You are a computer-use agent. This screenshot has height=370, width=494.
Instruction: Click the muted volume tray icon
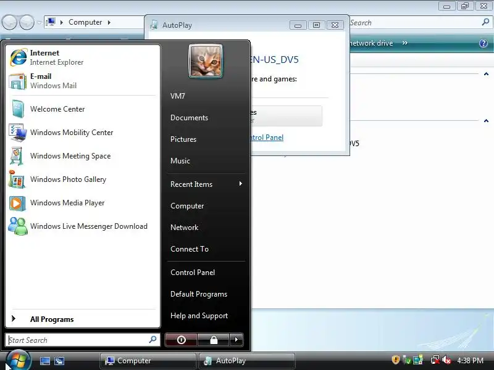click(x=446, y=360)
